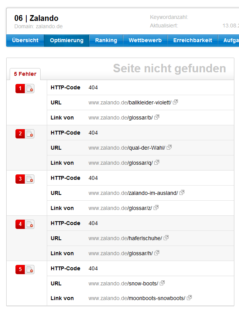Open external link icon beside qual-der-Wahl URL

point(169,148)
